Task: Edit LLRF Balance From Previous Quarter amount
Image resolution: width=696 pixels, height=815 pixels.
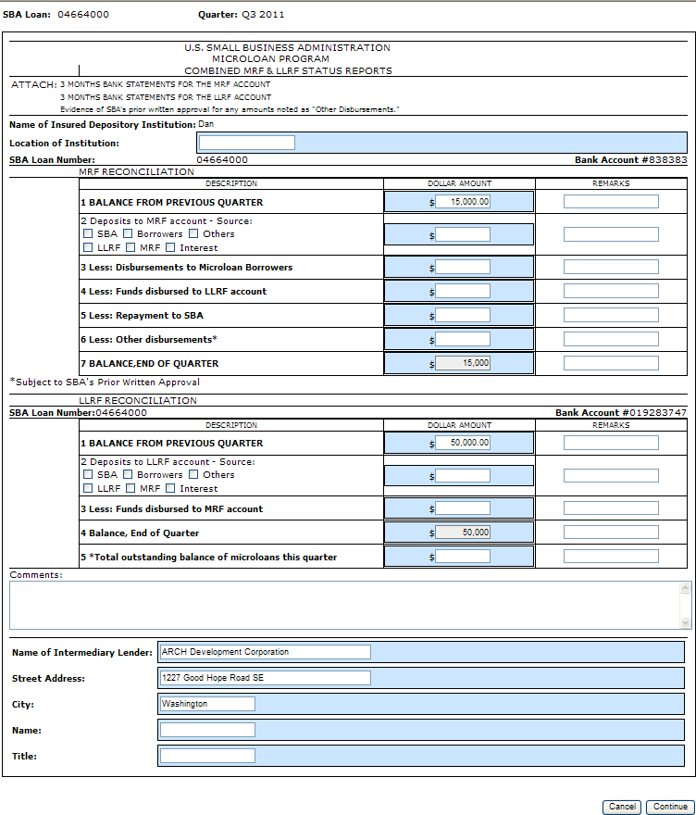Action: pyautogui.click(x=463, y=443)
